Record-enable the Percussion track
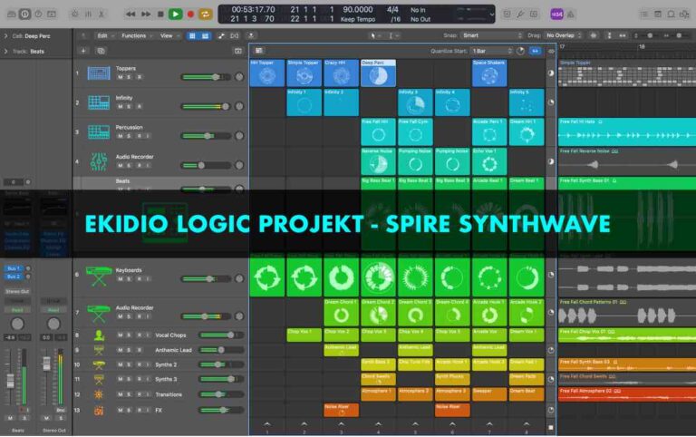 tap(139, 136)
